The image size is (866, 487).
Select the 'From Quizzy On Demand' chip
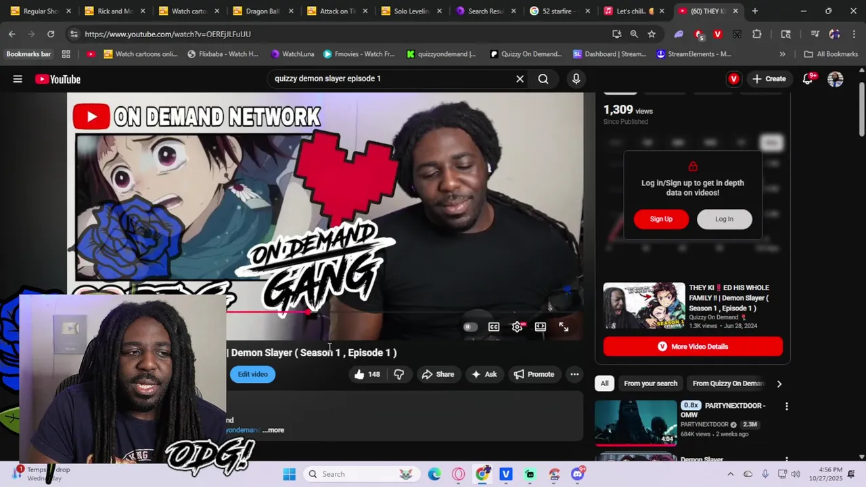tap(727, 384)
